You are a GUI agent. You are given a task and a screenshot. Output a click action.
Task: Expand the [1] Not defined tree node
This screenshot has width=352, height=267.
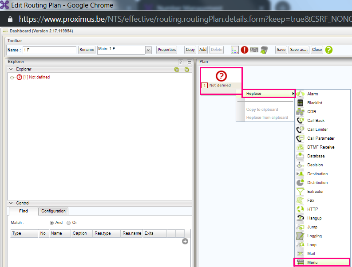(12, 78)
